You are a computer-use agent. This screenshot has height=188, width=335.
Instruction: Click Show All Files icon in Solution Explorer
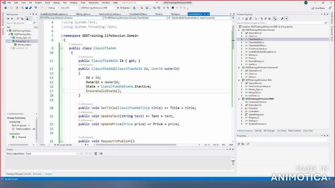[x=269, y=19]
